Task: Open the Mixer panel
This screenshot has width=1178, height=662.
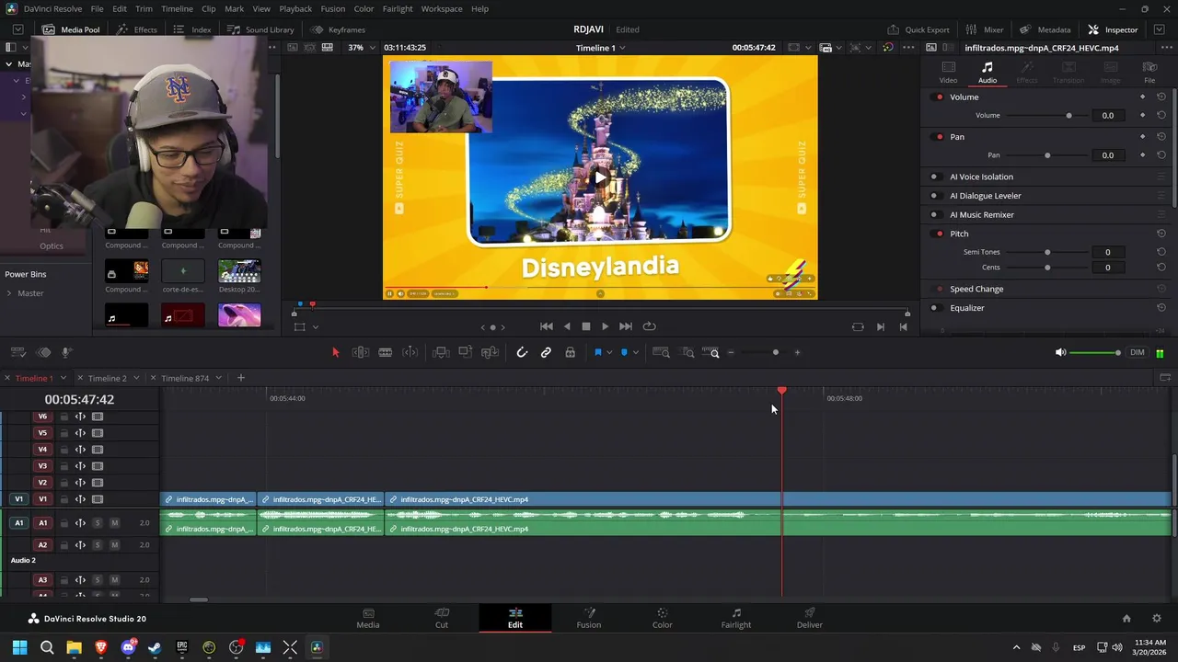Action: [x=985, y=29]
